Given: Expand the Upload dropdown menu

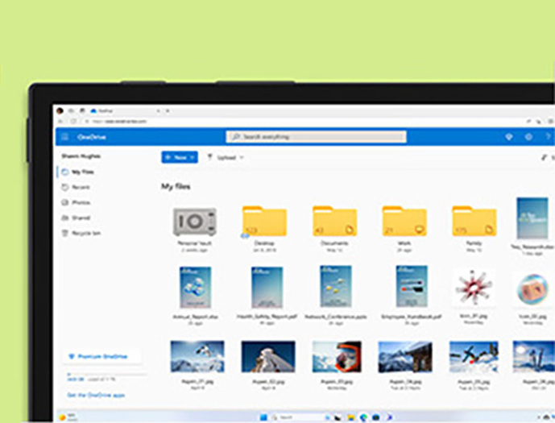Looking at the screenshot, I should point(226,157).
